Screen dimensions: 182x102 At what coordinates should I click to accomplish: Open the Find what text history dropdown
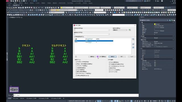point(109,30)
